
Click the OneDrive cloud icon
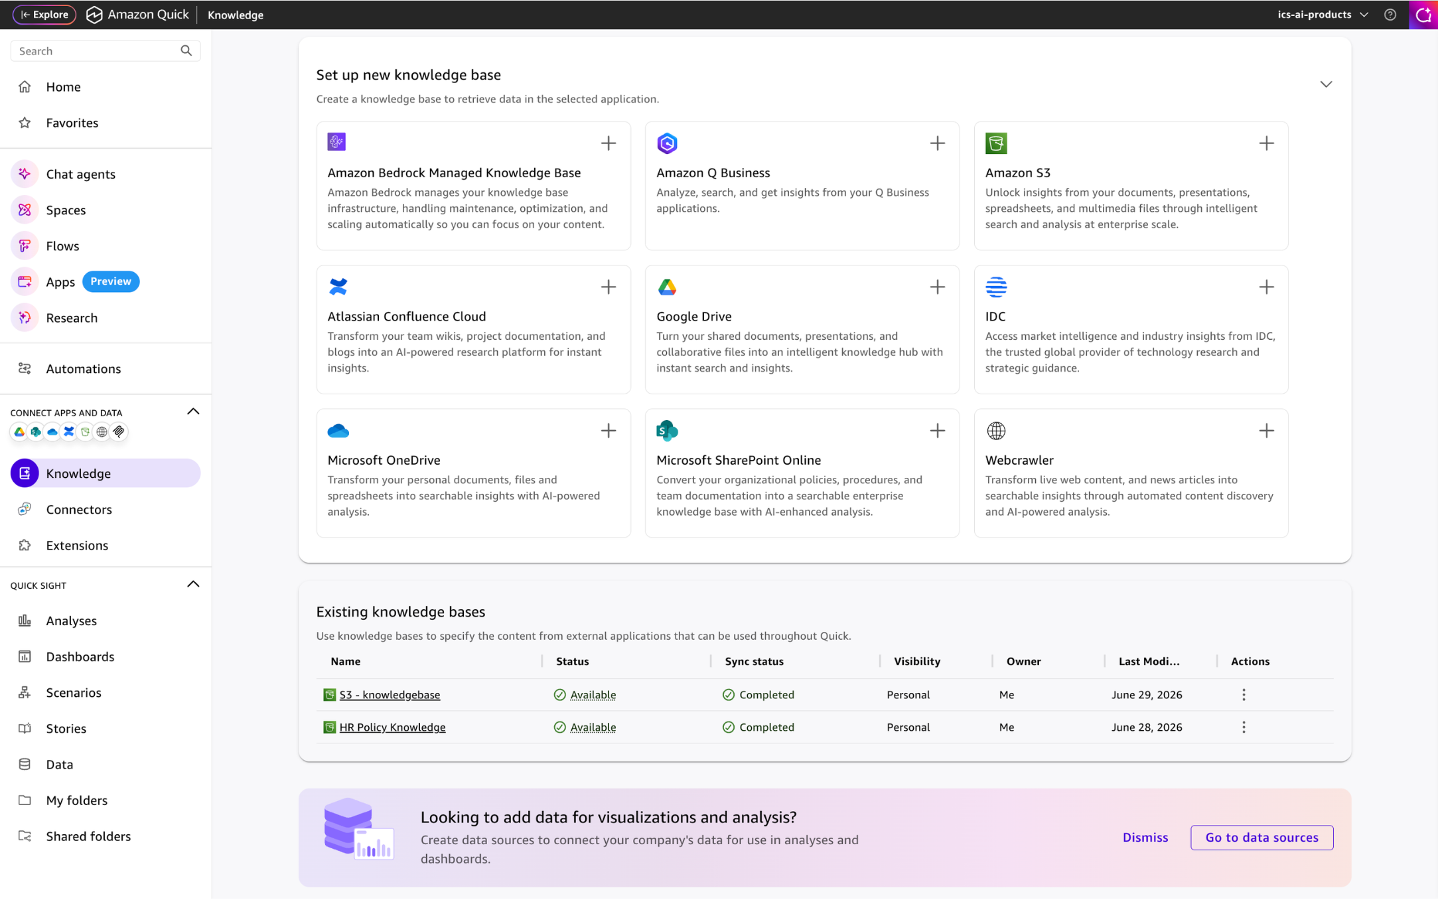338,431
